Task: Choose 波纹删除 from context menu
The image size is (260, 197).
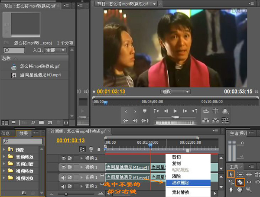Action: pos(188,183)
